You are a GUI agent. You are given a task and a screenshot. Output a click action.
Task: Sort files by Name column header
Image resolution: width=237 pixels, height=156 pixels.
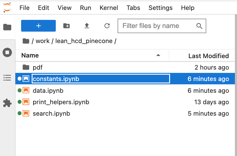pyautogui.click(x=30, y=55)
